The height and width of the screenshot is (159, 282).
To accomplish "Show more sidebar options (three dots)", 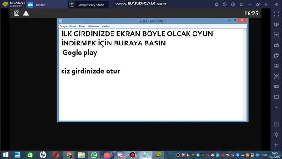I will tap(276, 107).
